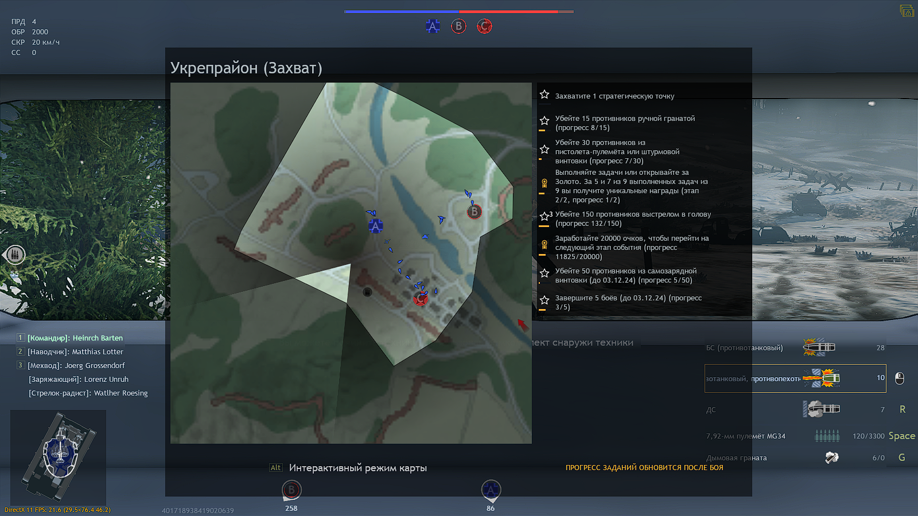The width and height of the screenshot is (918, 516).
Task: Click star icon of grenade kills task
Action: tap(544, 120)
